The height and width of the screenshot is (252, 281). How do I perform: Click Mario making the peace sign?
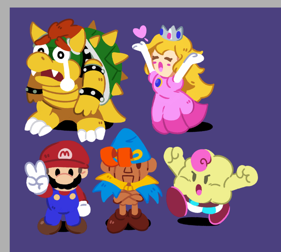(x=58, y=187)
